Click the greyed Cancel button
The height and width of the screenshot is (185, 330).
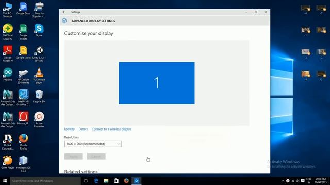pyautogui.click(x=96, y=156)
